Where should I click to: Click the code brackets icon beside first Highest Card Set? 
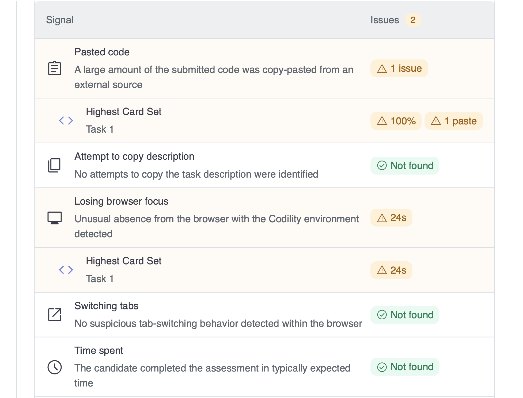pyautogui.click(x=66, y=120)
